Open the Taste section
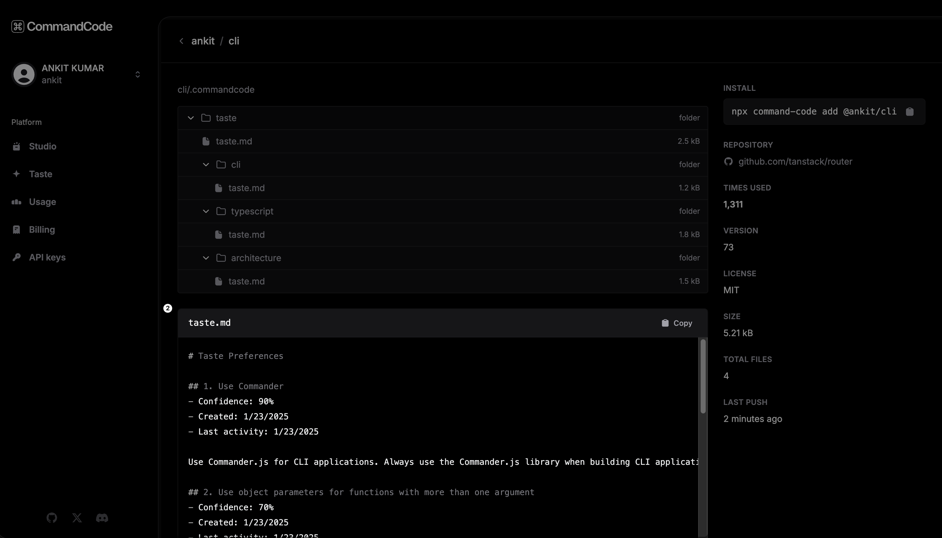 click(x=40, y=174)
